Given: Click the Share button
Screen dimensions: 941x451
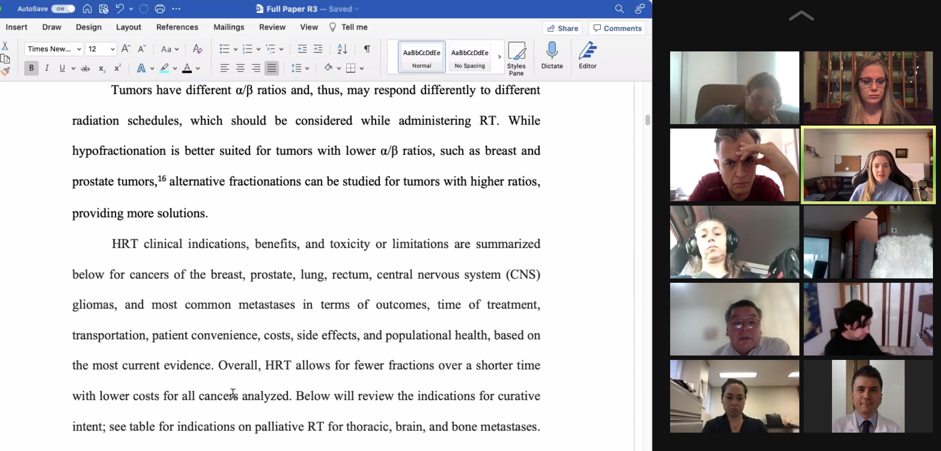Looking at the screenshot, I should (562, 28).
